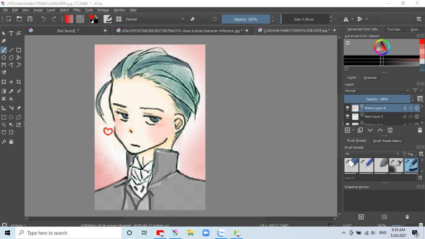Open the Filter menu

pyautogui.click(x=77, y=10)
